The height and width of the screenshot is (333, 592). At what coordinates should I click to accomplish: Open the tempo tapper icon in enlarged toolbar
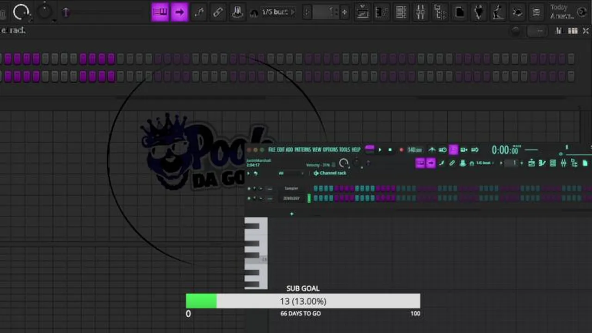point(498,12)
